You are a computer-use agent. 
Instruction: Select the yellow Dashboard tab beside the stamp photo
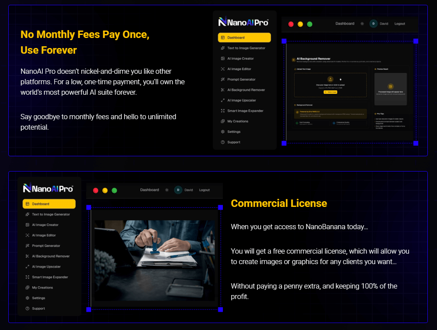(49, 204)
